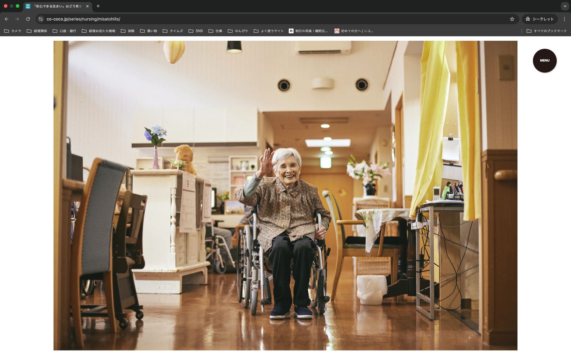
Task: Click the シークレット incognito indicator
Action: pos(539,19)
